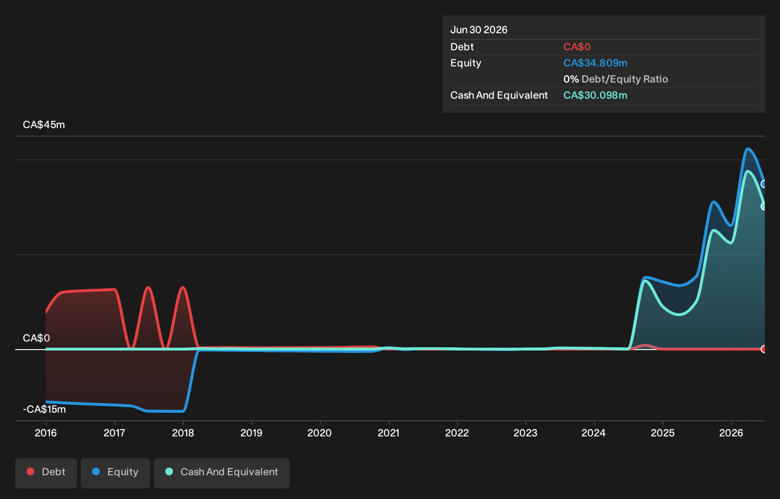Click the teal Cash And Equivalent legend dot
Viewport: 780px width, 499px height.
[x=169, y=471]
